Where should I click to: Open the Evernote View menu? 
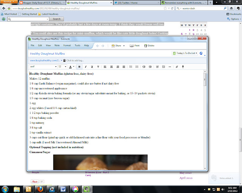(x=48, y=45)
